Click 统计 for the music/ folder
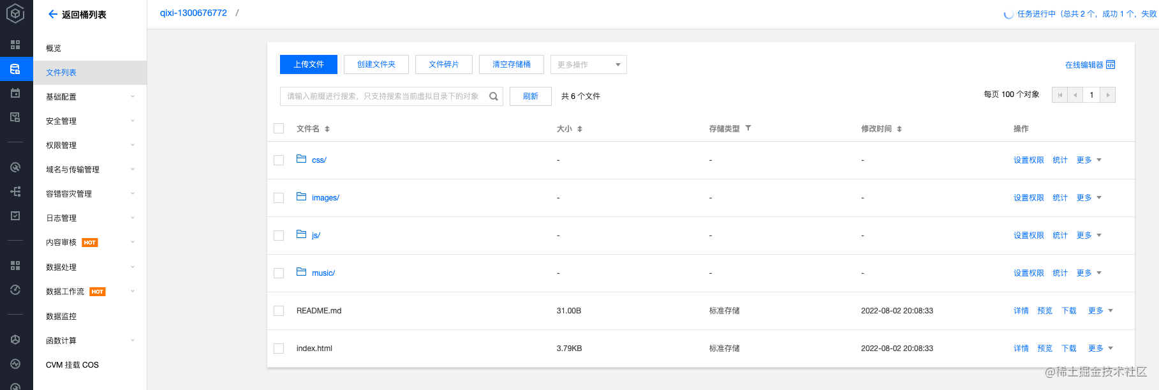 point(1060,273)
